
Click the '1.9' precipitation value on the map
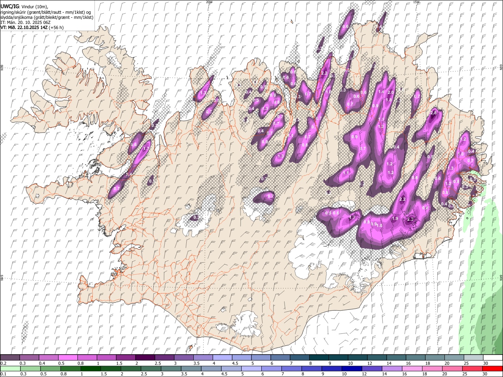pyautogui.click(x=395, y=219)
